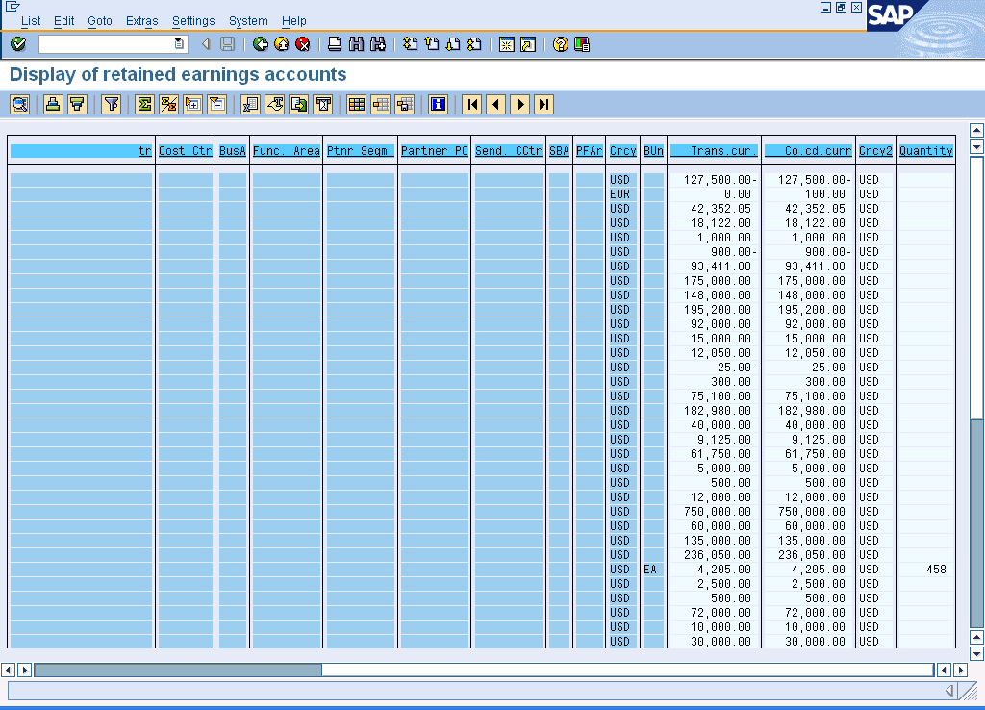
Task: Move one column to the left
Action: pos(495,104)
